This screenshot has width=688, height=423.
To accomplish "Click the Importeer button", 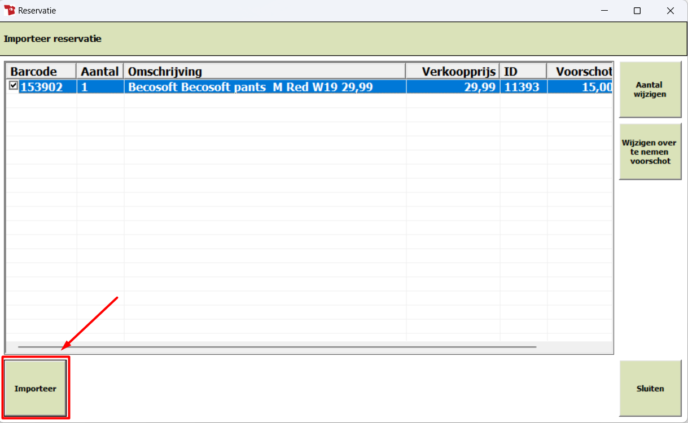I will [36, 389].
